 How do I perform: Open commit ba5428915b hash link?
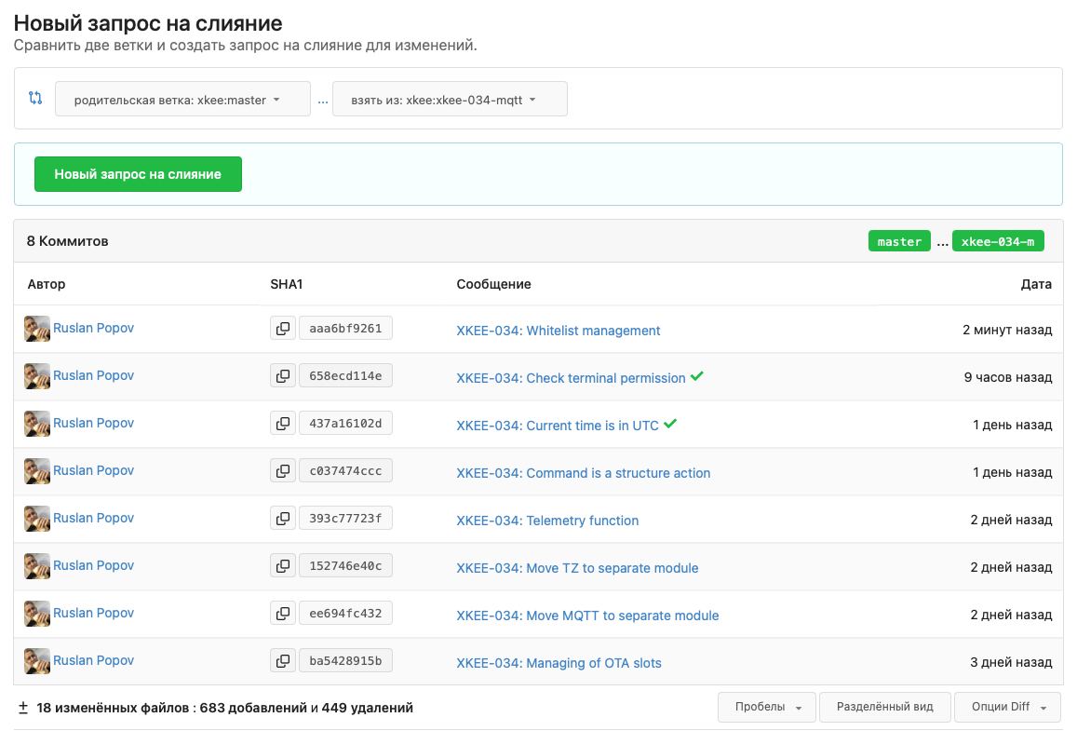pyautogui.click(x=345, y=660)
